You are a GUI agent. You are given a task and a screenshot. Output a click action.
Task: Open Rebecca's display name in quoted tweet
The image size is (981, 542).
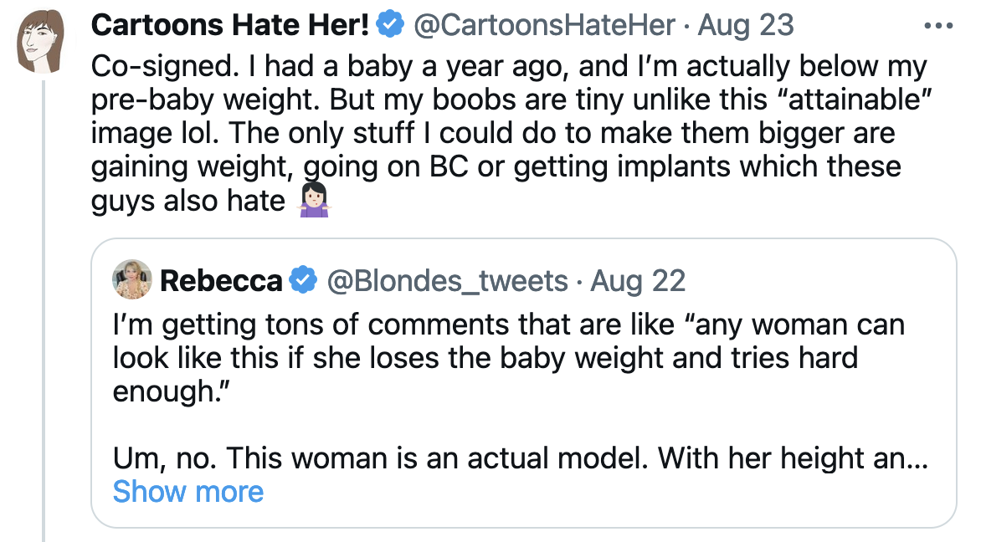pos(220,281)
